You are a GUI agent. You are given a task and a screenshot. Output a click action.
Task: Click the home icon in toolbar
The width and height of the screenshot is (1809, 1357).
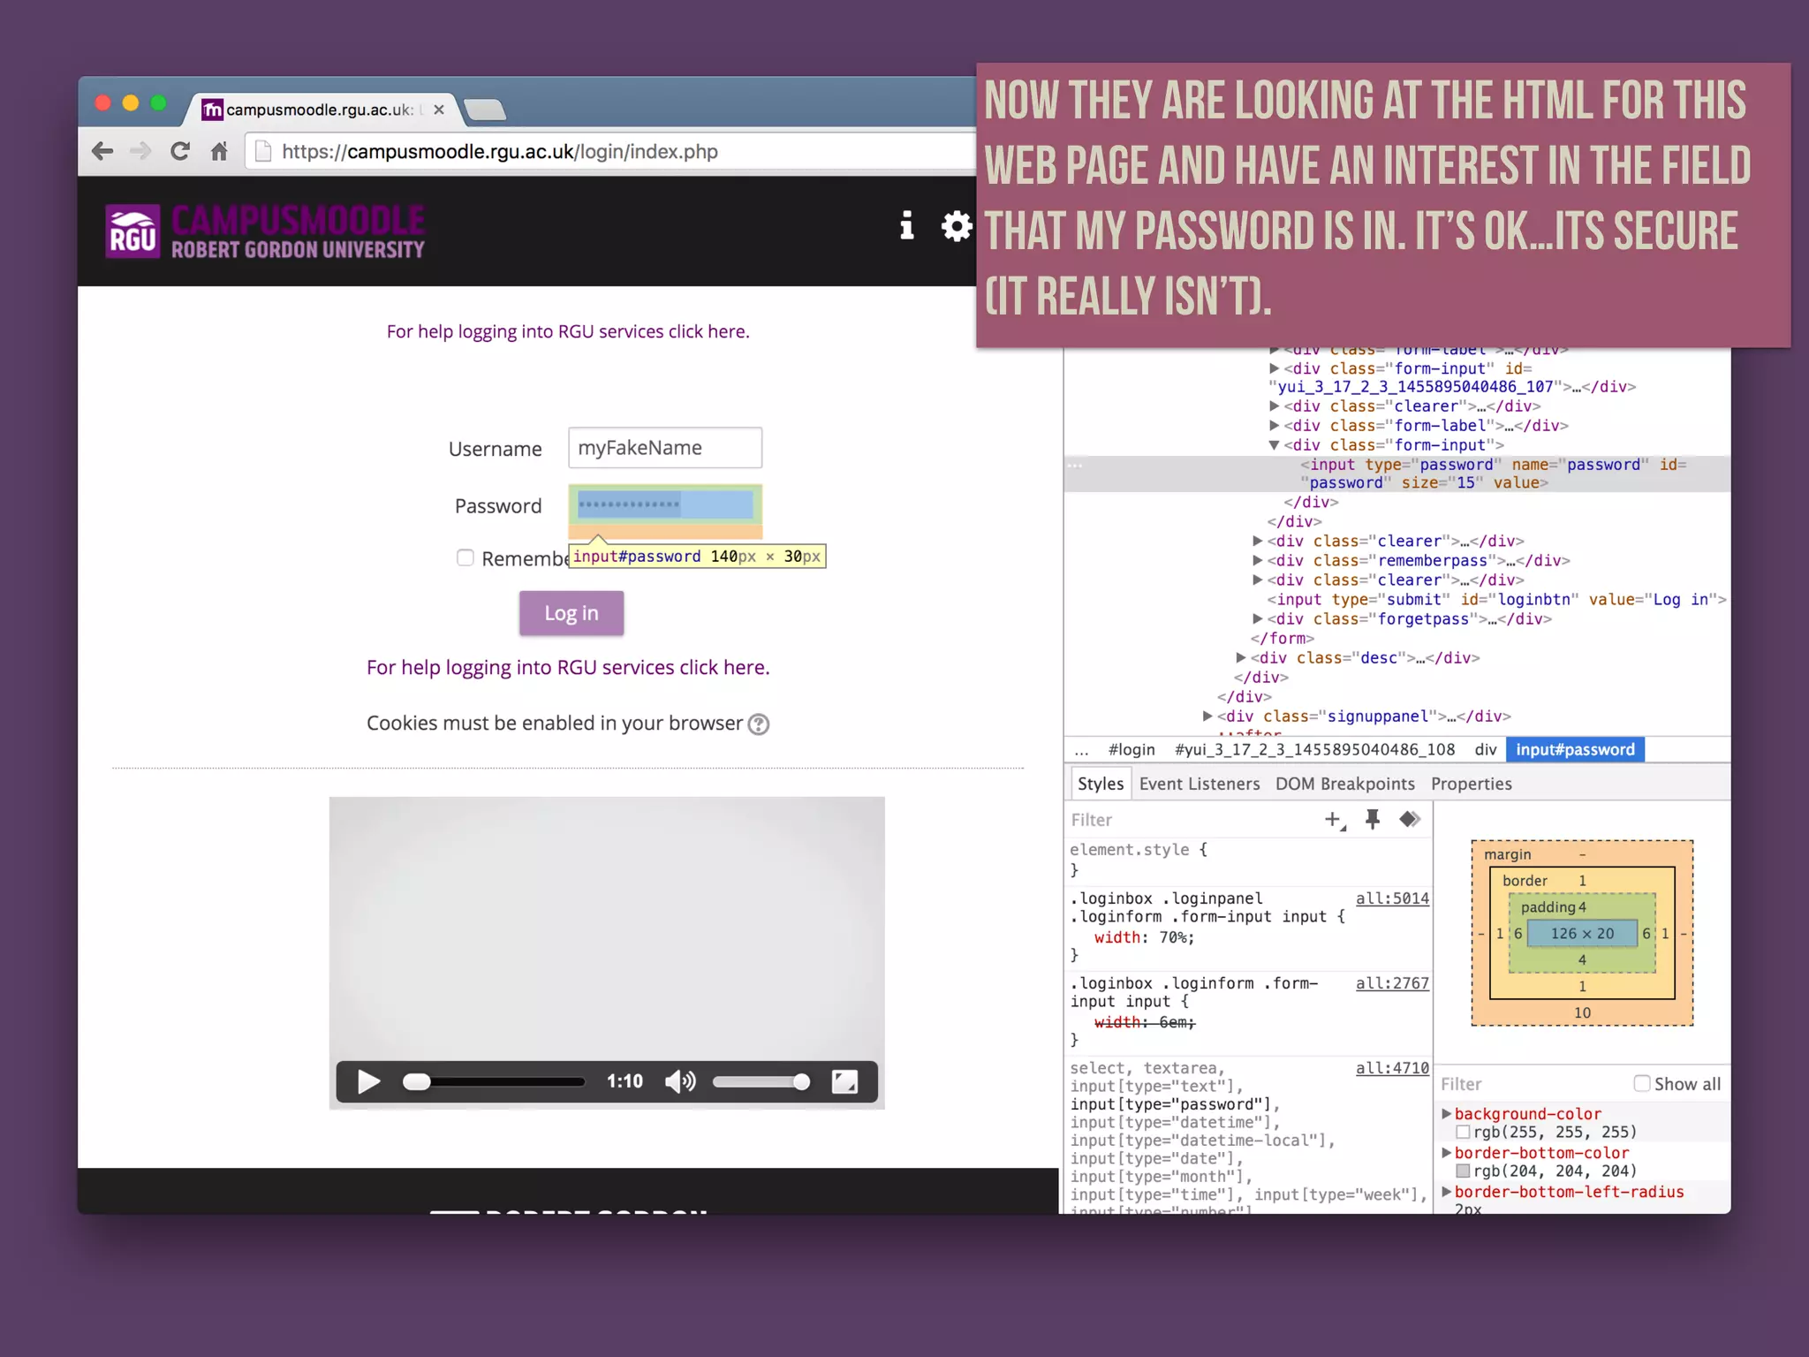[219, 151]
